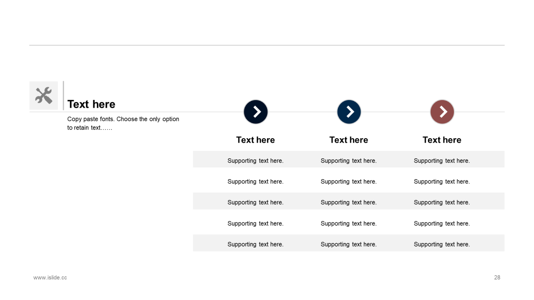Select the large bold "Text here" title beside tools icon
Viewport: 534px width, 300px height.
click(x=91, y=104)
